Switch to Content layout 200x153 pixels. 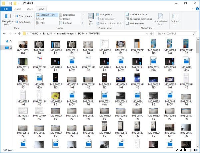pos(65,23)
